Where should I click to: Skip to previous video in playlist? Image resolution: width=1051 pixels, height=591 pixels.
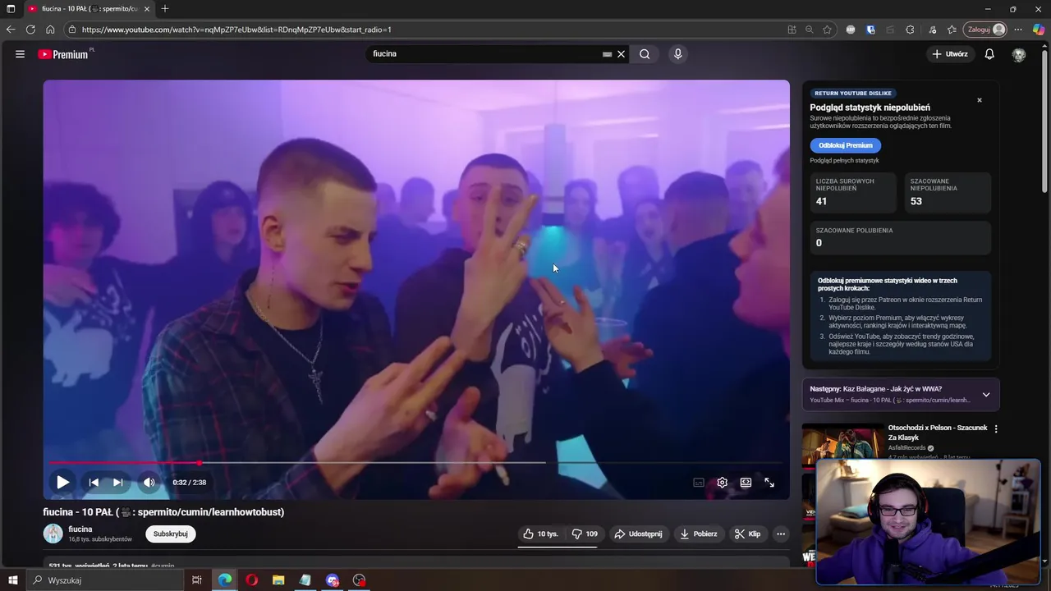tap(94, 483)
